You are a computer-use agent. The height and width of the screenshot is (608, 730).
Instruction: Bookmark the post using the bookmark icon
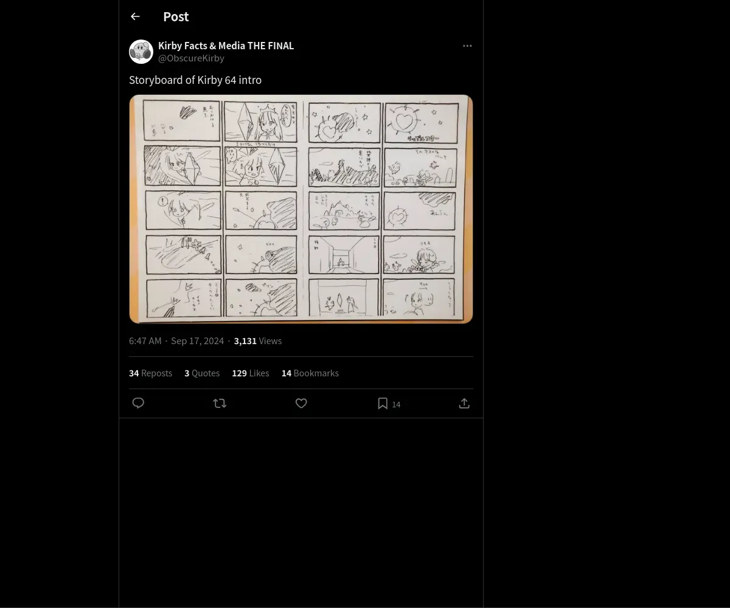383,403
